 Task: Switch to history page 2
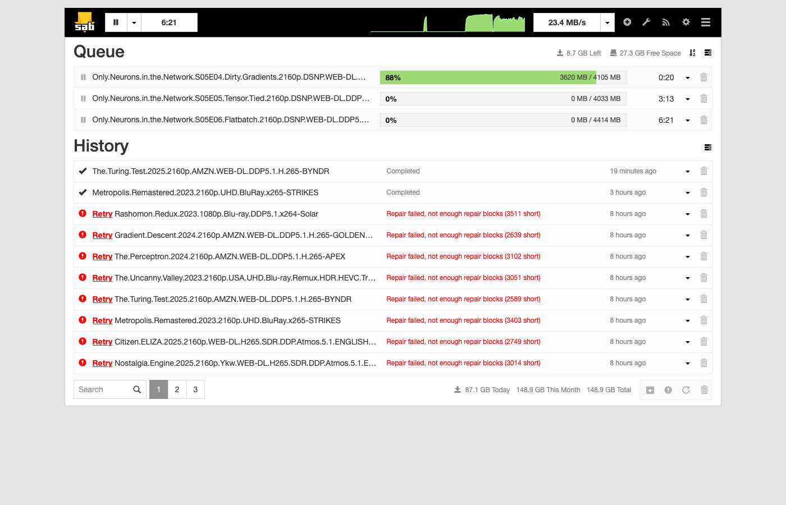click(177, 389)
